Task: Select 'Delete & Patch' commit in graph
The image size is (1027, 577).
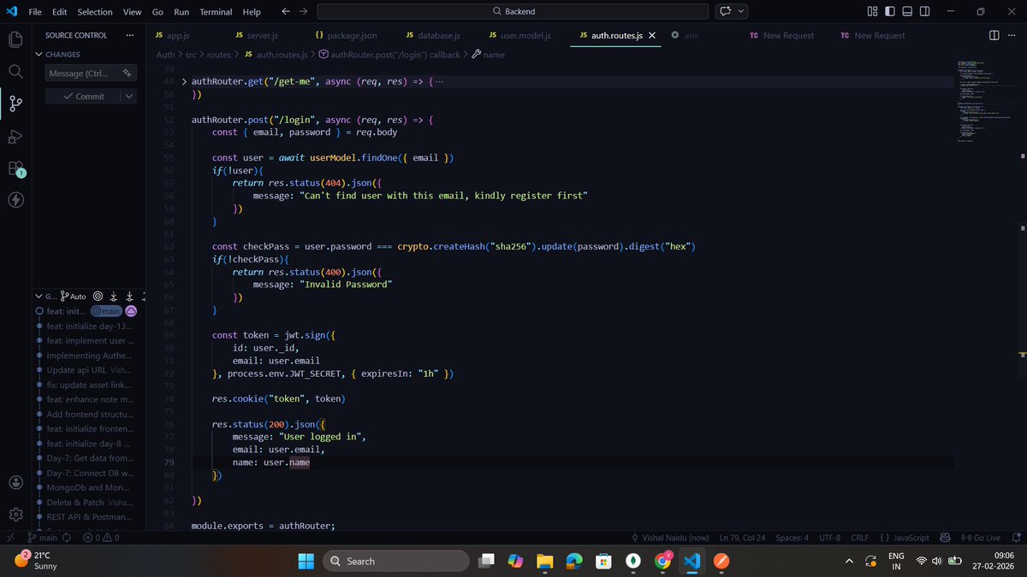Action: click(89, 502)
